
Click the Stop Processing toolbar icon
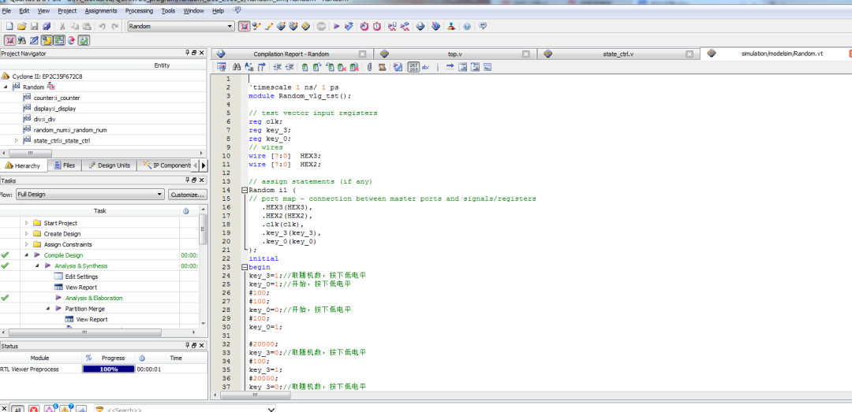point(322,27)
